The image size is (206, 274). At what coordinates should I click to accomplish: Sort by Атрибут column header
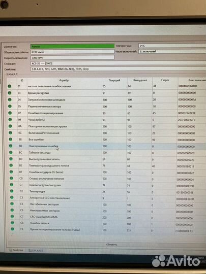tap(64, 80)
